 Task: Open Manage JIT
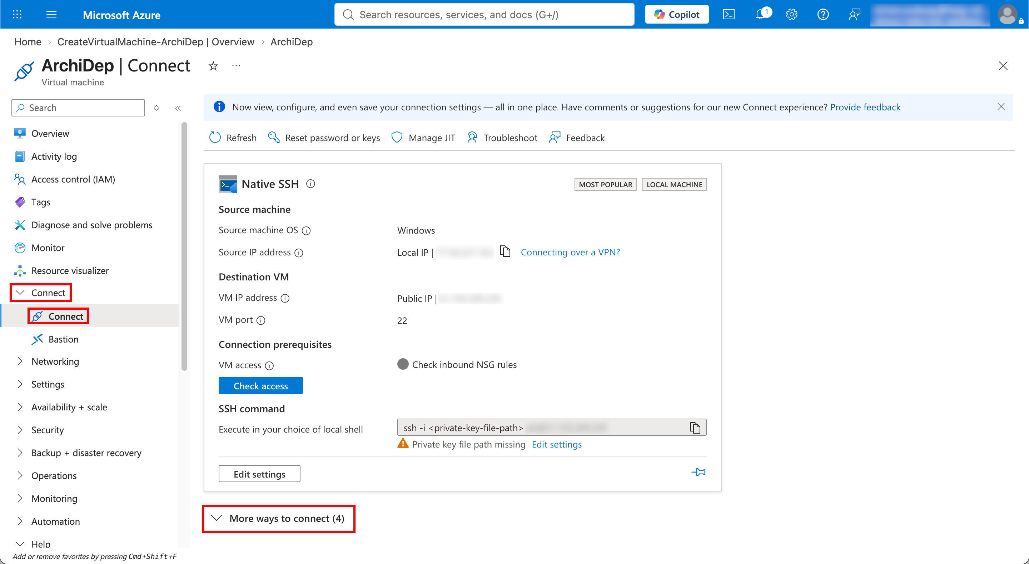[x=423, y=138]
